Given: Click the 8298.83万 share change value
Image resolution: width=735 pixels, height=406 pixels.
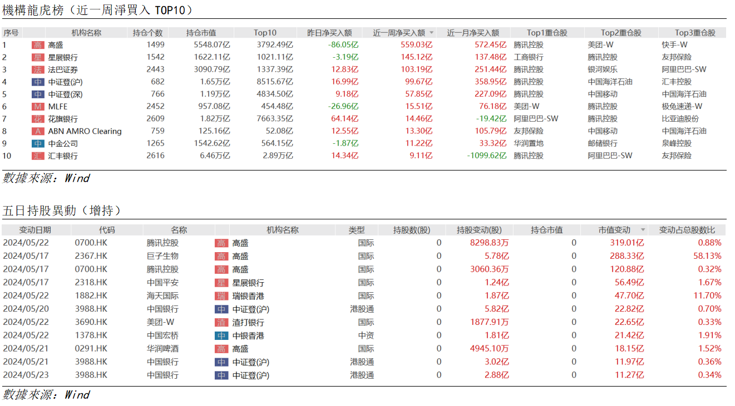Looking at the screenshot, I should 489,243.
